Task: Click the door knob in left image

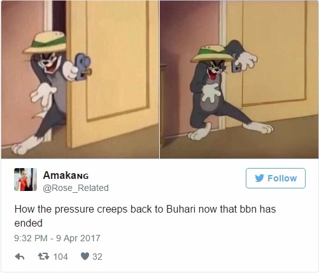Action: point(83,66)
